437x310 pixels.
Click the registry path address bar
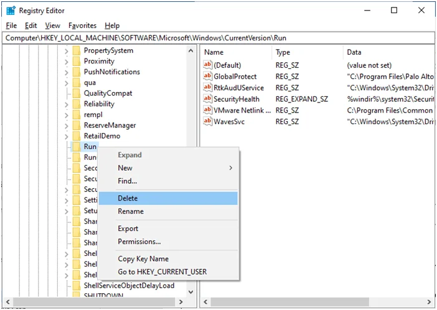218,38
